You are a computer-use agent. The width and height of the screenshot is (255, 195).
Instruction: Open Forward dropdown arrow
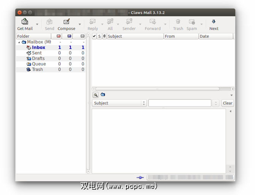[165, 24]
